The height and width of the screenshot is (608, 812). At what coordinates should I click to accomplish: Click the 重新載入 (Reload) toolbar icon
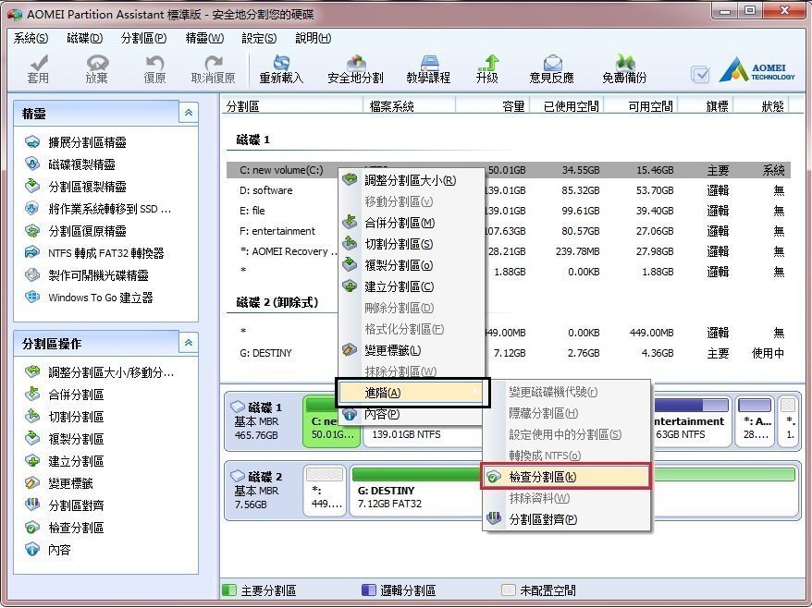point(281,69)
